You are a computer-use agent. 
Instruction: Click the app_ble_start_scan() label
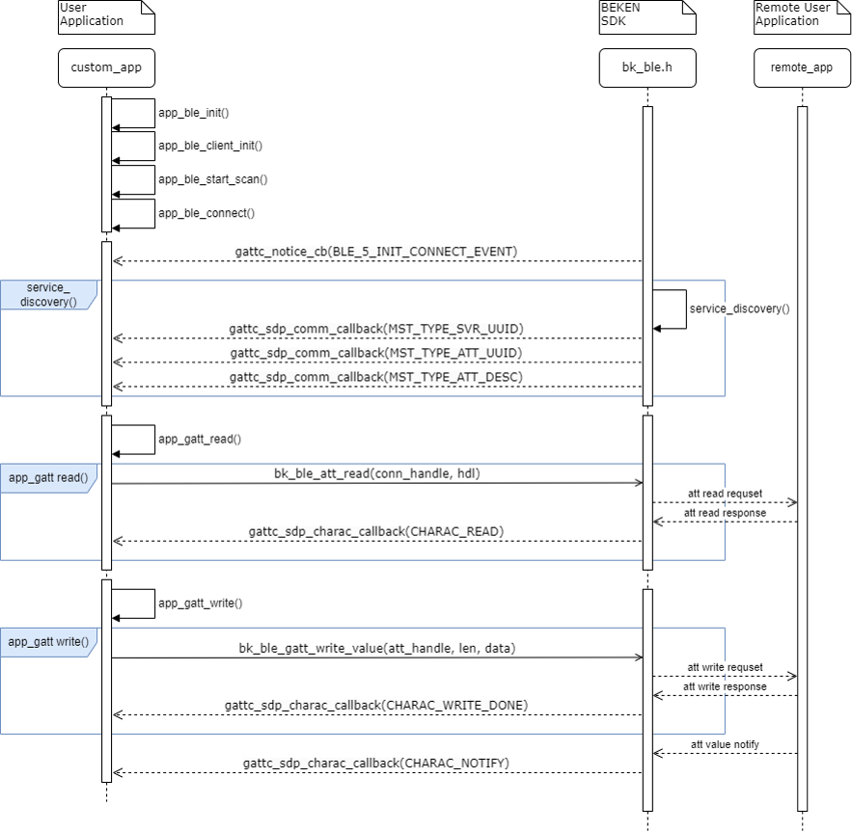[x=212, y=179]
